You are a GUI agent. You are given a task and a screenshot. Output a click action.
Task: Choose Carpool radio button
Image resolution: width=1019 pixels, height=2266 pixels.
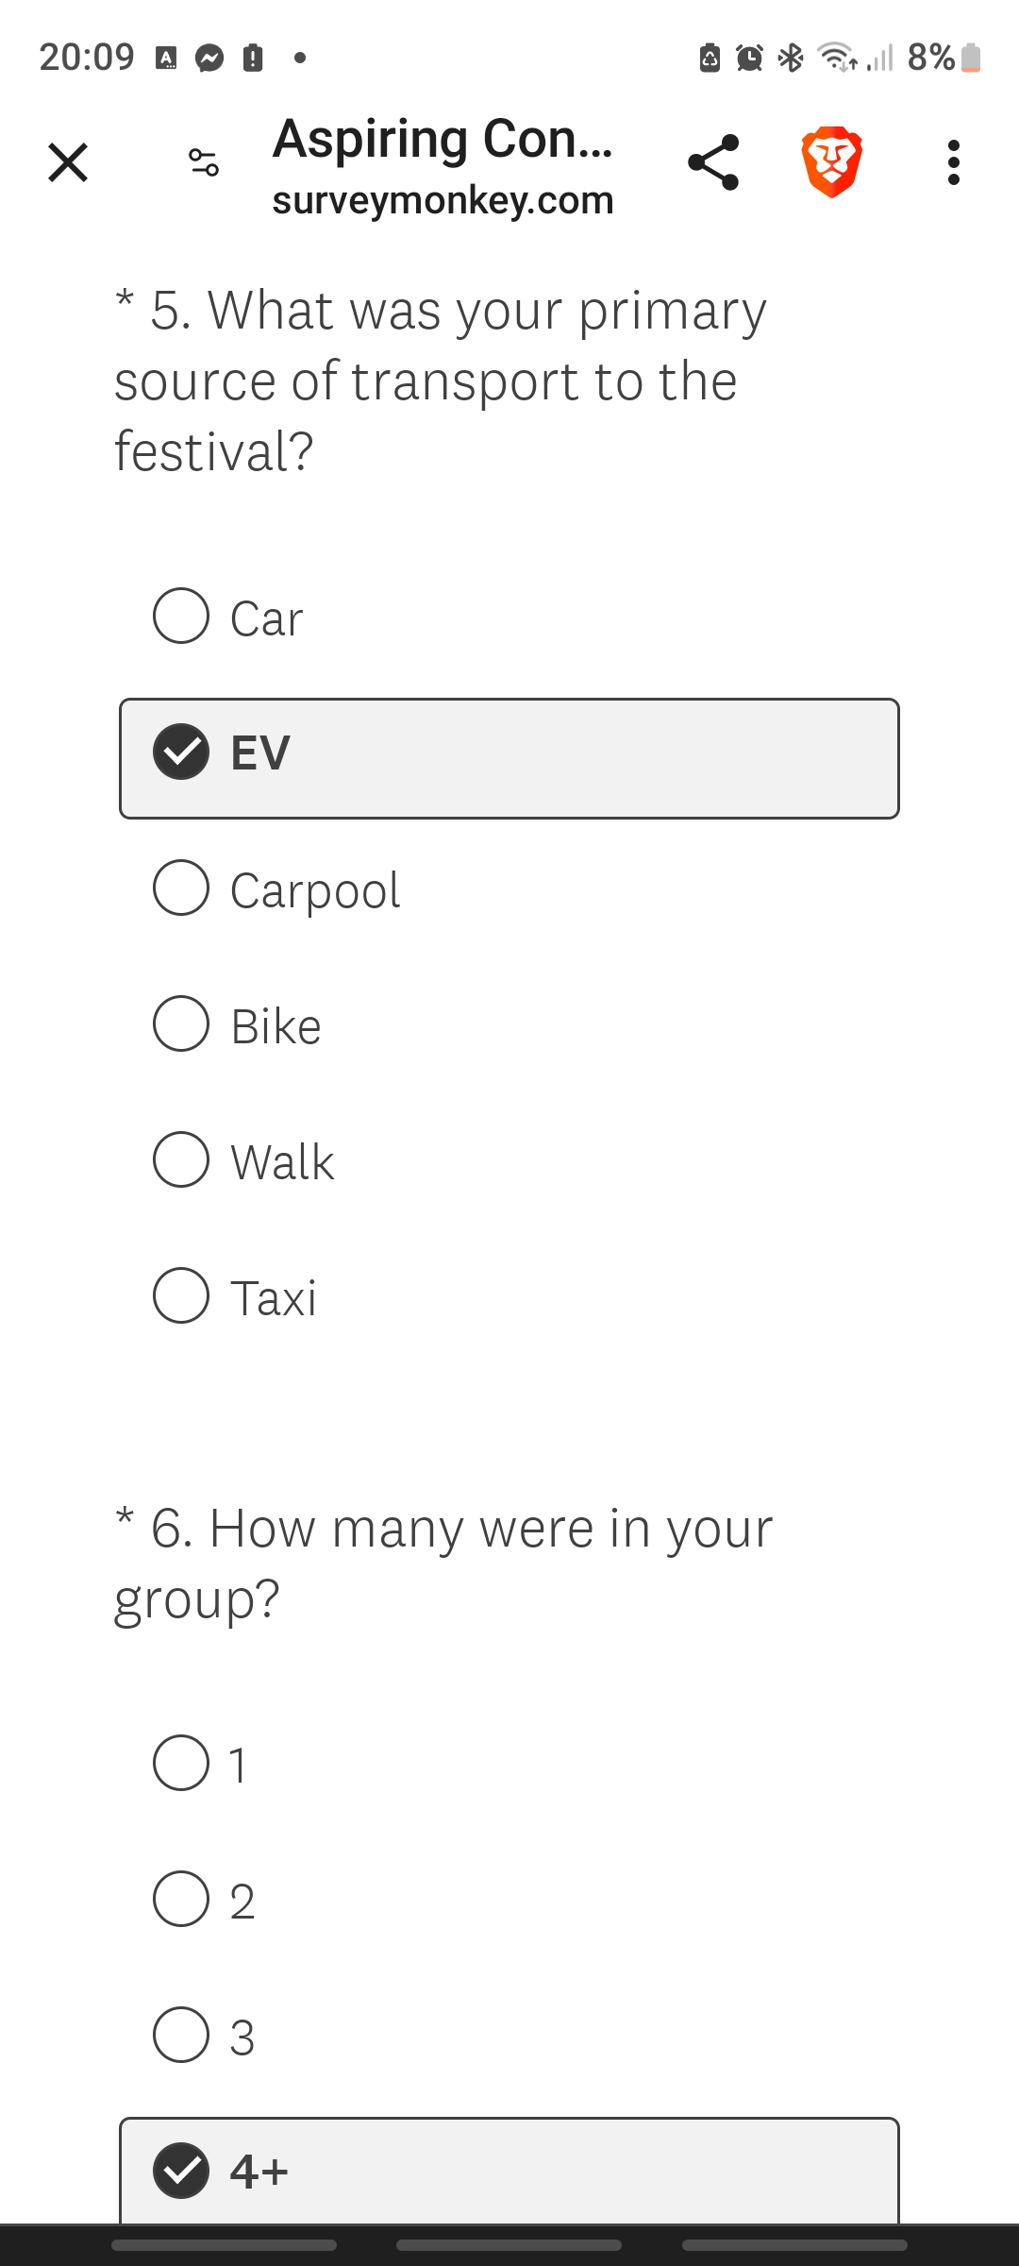(181, 888)
